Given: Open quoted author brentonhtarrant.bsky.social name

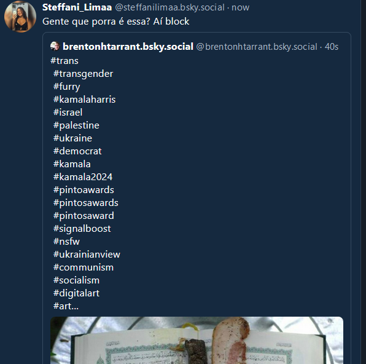Looking at the screenshot, I should pyautogui.click(x=128, y=46).
